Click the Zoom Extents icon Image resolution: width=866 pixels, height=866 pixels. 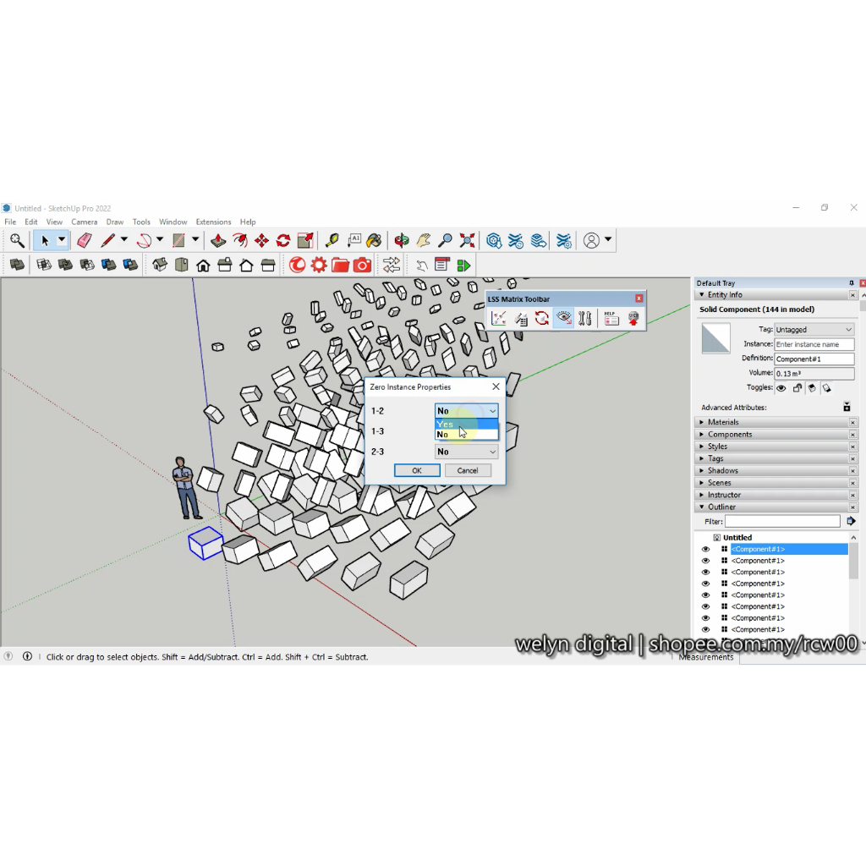(x=467, y=241)
